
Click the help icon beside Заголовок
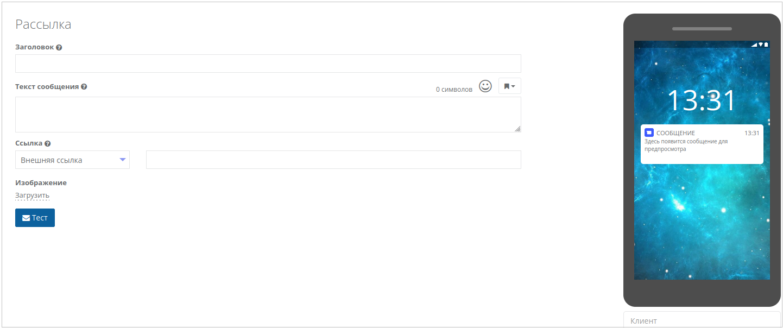pyautogui.click(x=59, y=47)
